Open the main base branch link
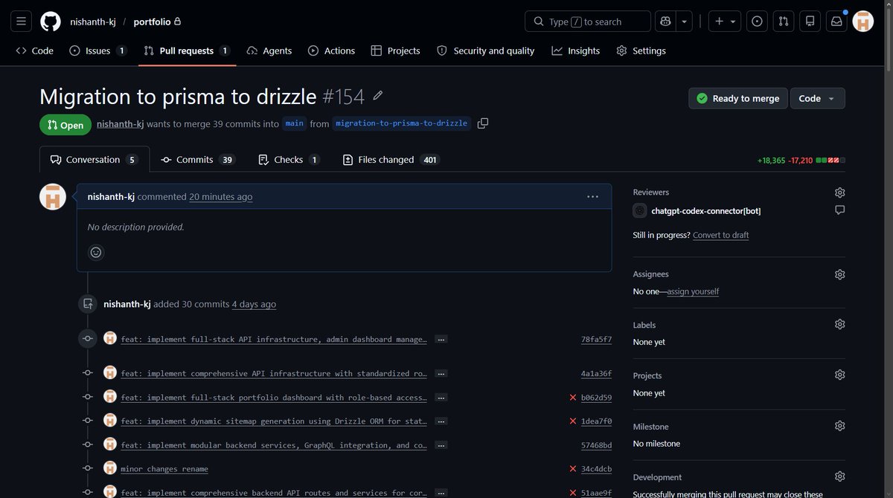The width and height of the screenshot is (893, 498). [295, 123]
